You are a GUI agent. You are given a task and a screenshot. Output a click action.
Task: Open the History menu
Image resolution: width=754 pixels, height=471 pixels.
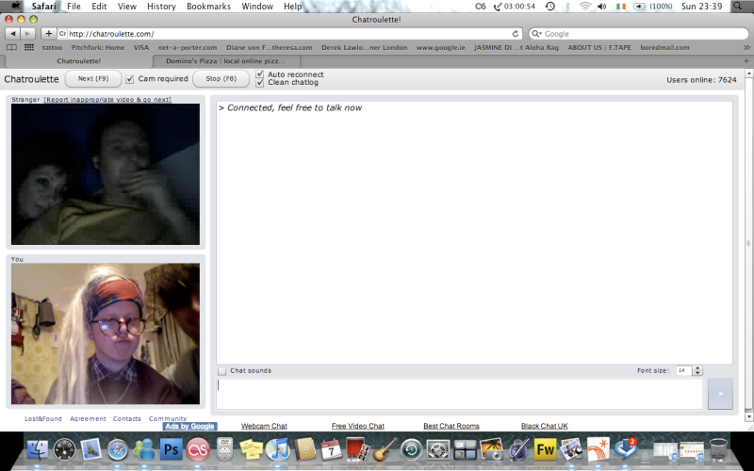[x=161, y=7]
